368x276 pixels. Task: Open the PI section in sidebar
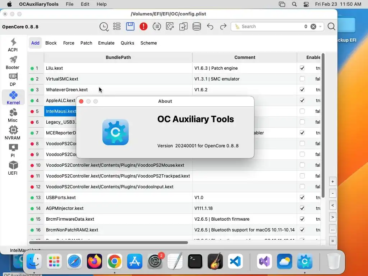click(13, 151)
